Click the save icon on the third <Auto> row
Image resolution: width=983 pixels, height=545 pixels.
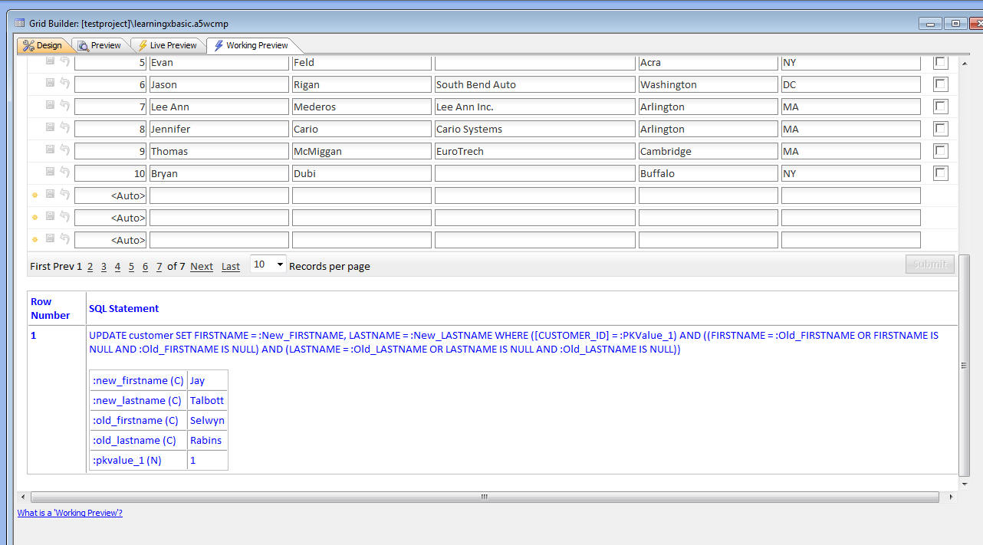[x=50, y=238]
